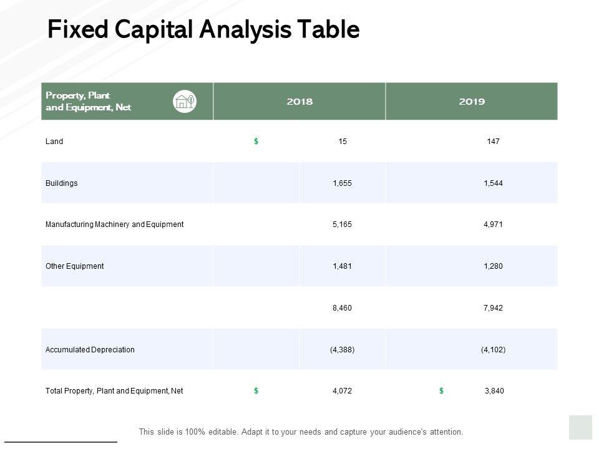Image resolution: width=599 pixels, height=449 pixels.
Task: Click the green dollar sign beside Land
Action: [256, 142]
